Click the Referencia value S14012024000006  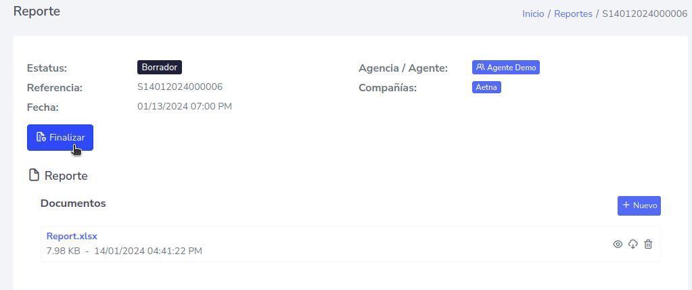pos(180,87)
